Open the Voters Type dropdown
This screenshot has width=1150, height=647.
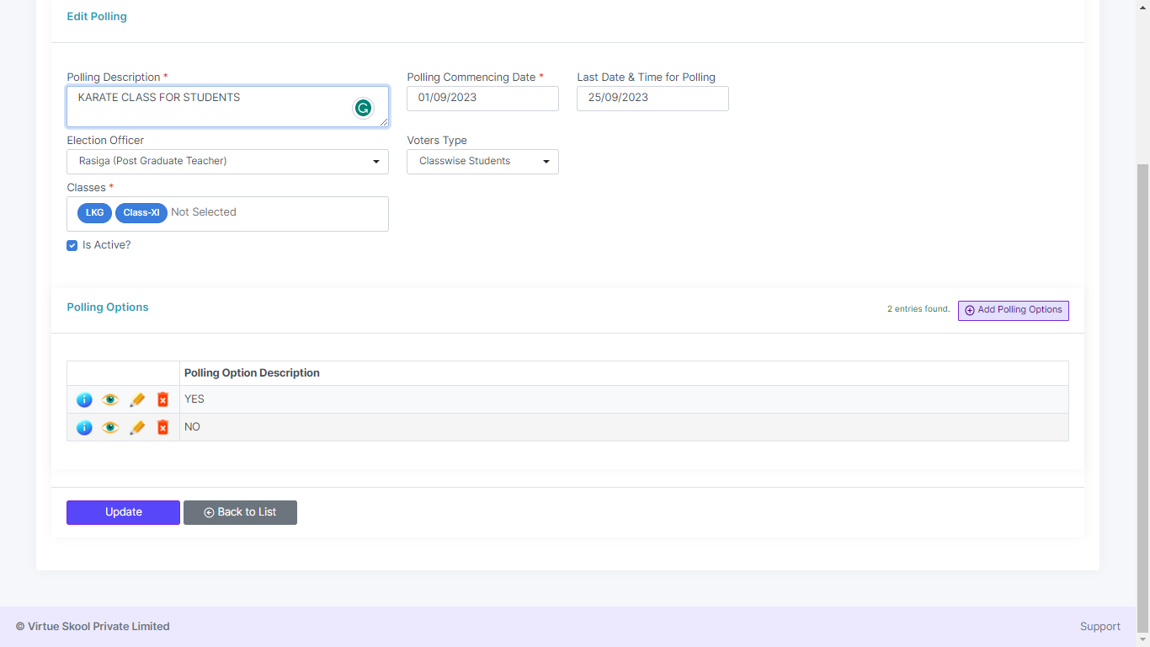click(x=482, y=162)
